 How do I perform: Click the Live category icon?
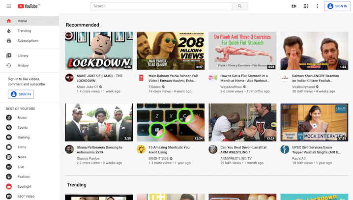click(9, 167)
